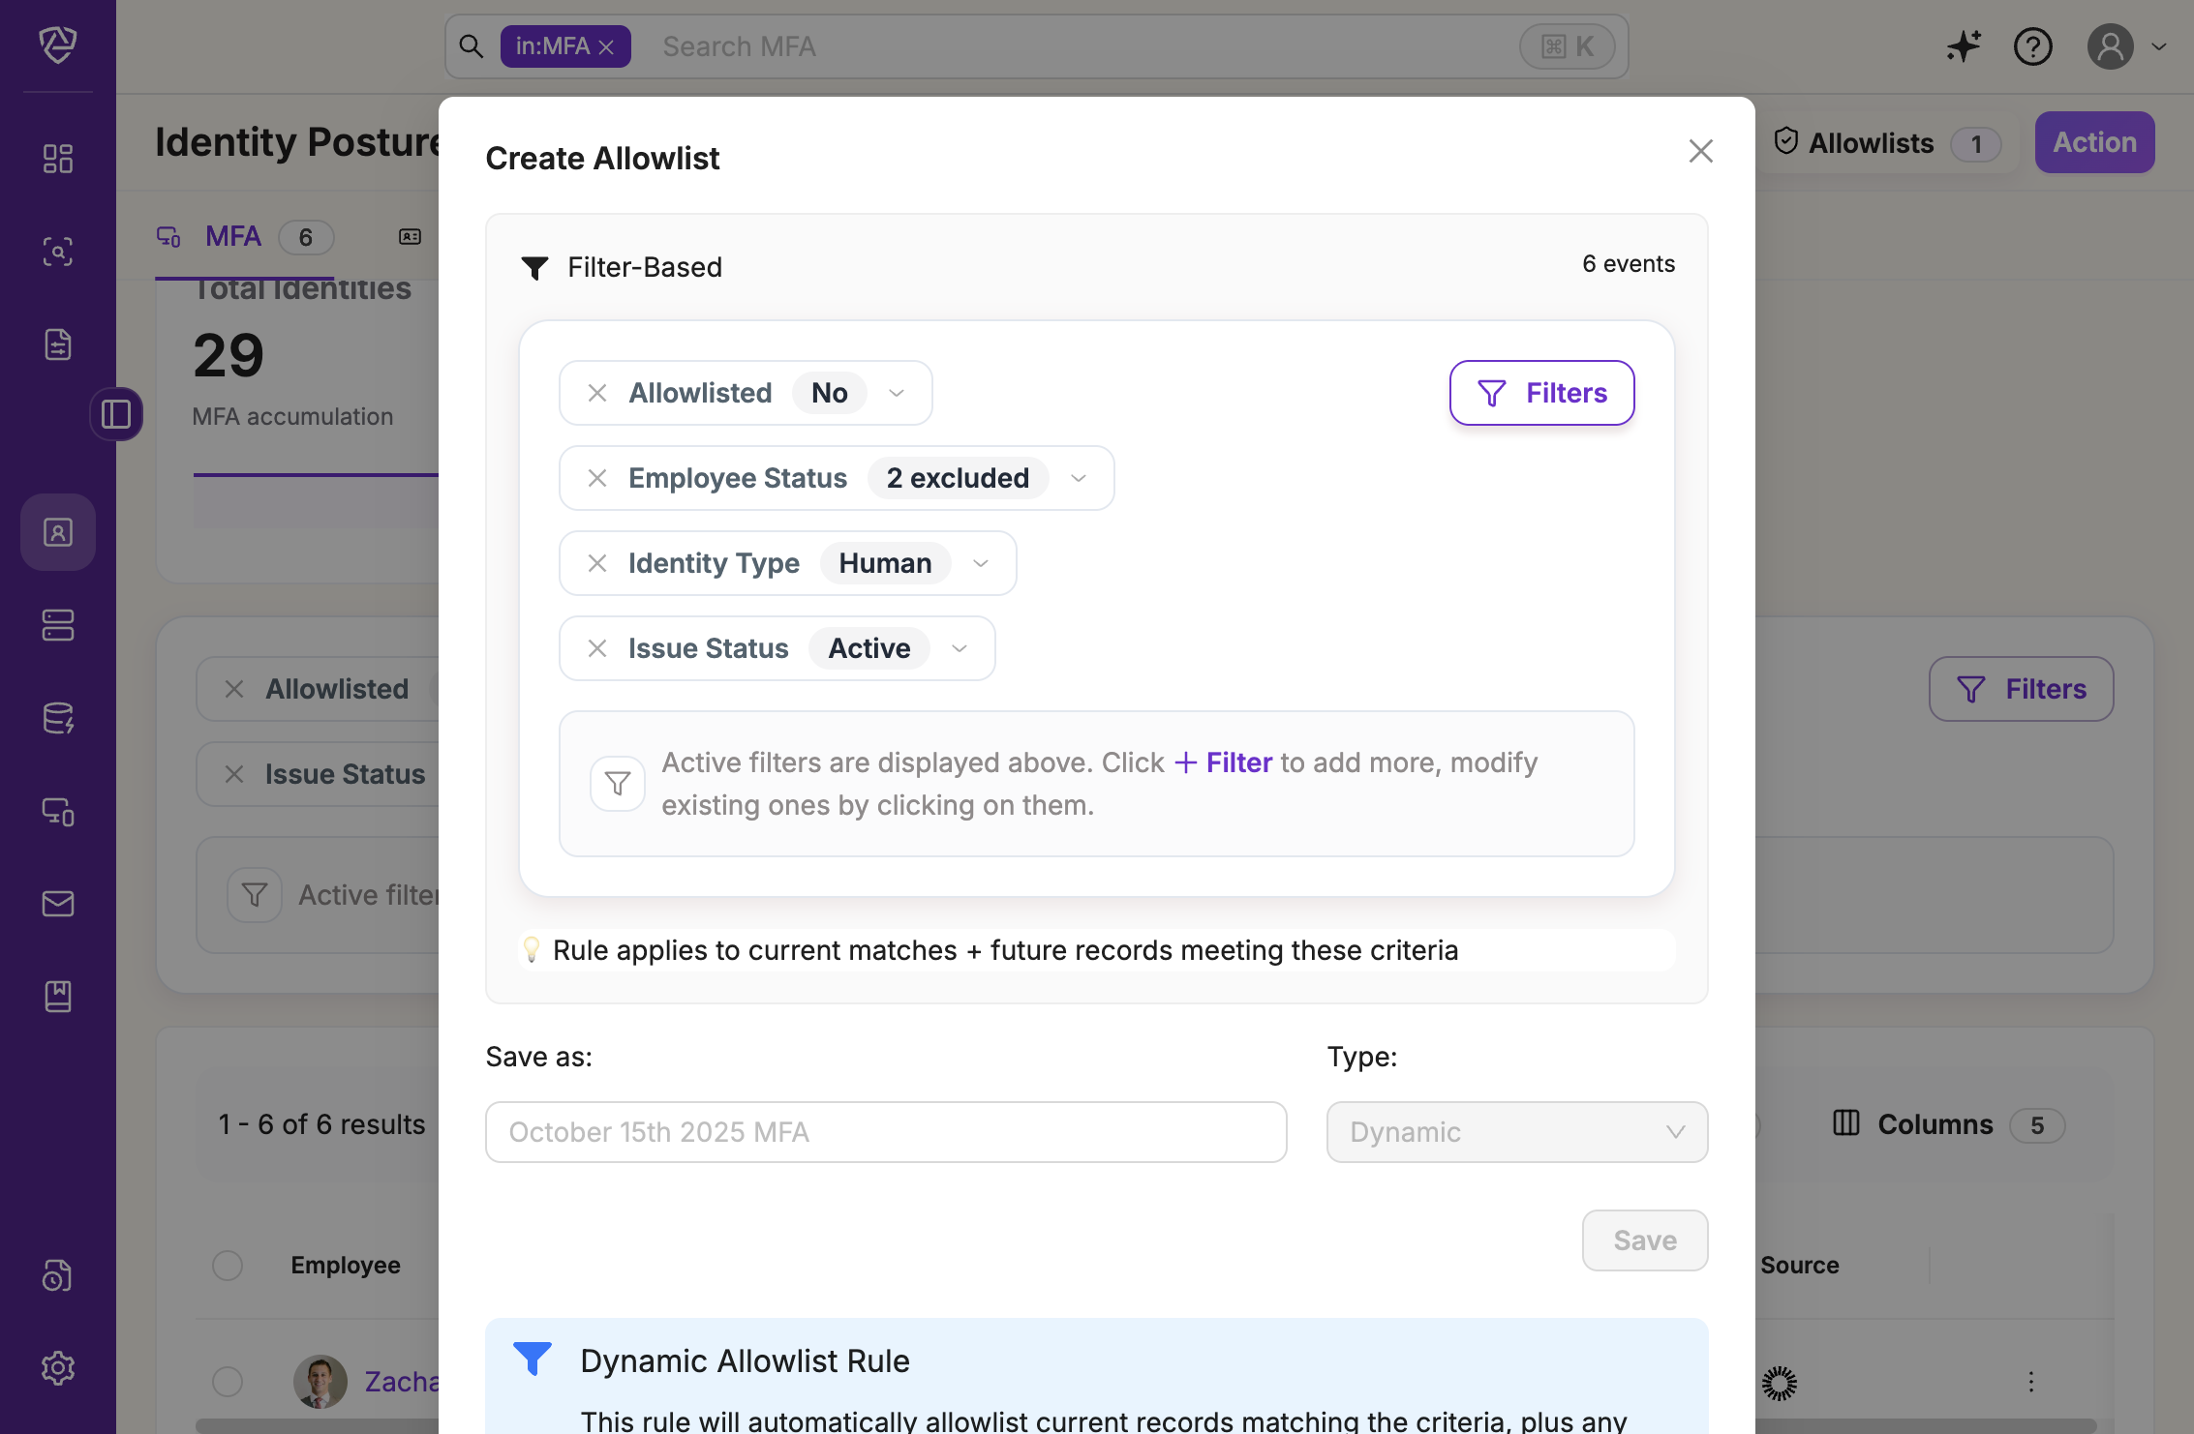Image resolution: width=2194 pixels, height=1434 pixels.
Task: Remove the Identity Type filter chip
Action: pyautogui.click(x=597, y=563)
